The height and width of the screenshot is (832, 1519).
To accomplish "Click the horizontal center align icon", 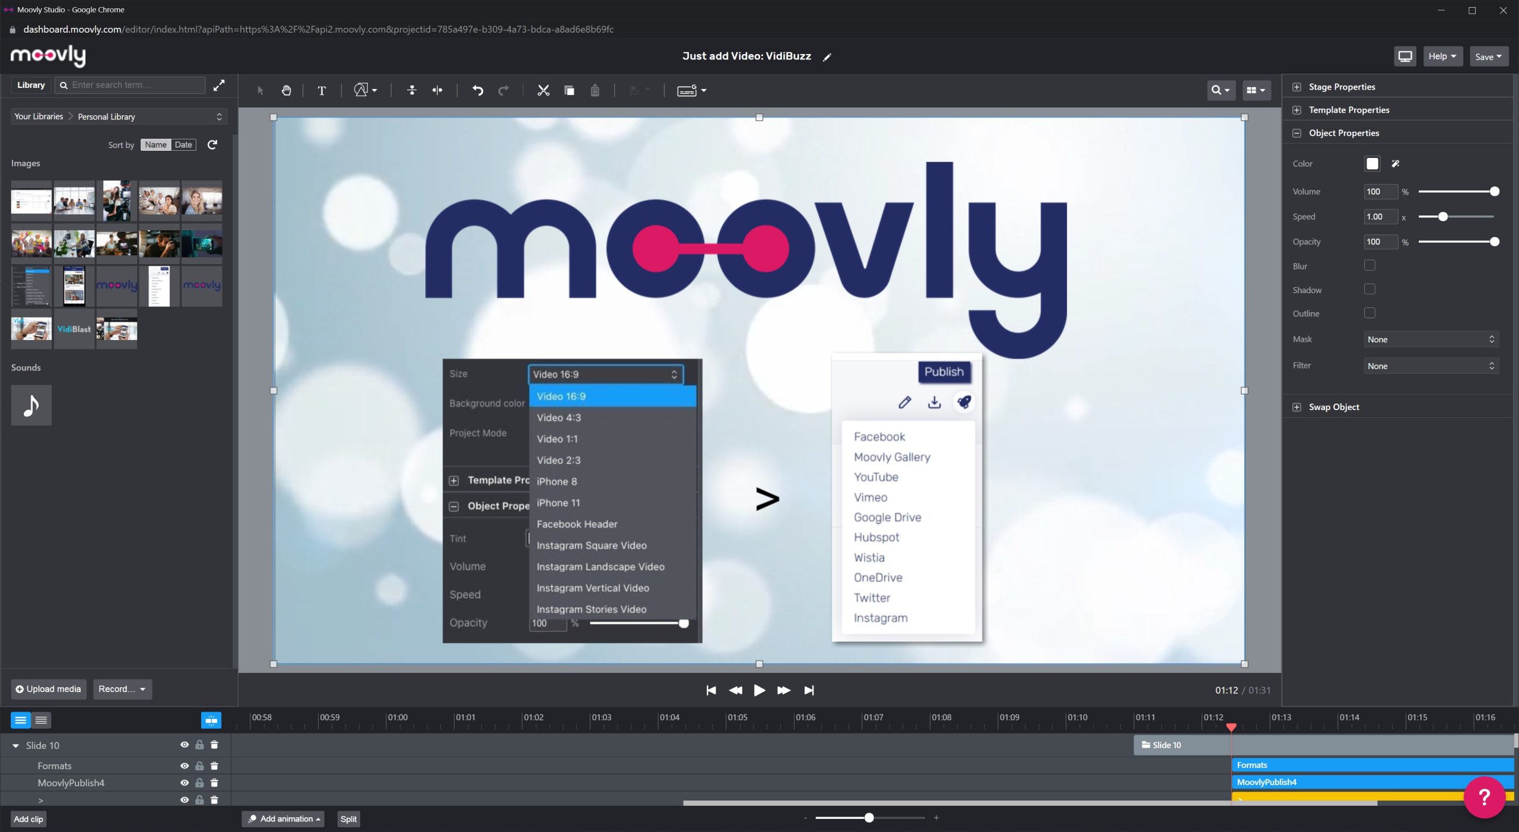I will [x=437, y=90].
